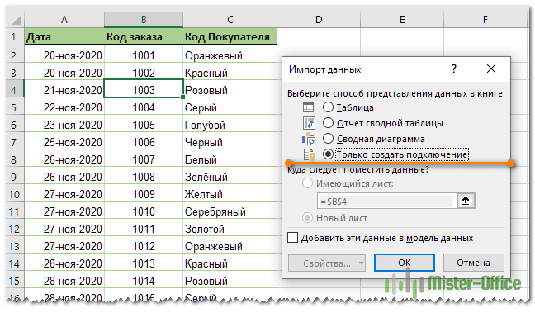Image resolution: width=535 pixels, height=313 pixels.
Task: Click the select-all corner triangle
Action: click(17, 21)
